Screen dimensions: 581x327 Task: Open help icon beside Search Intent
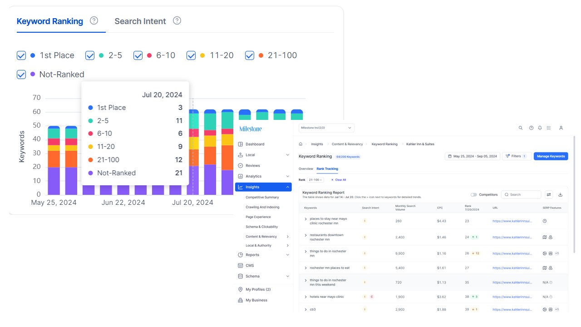(x=177, y=20)
